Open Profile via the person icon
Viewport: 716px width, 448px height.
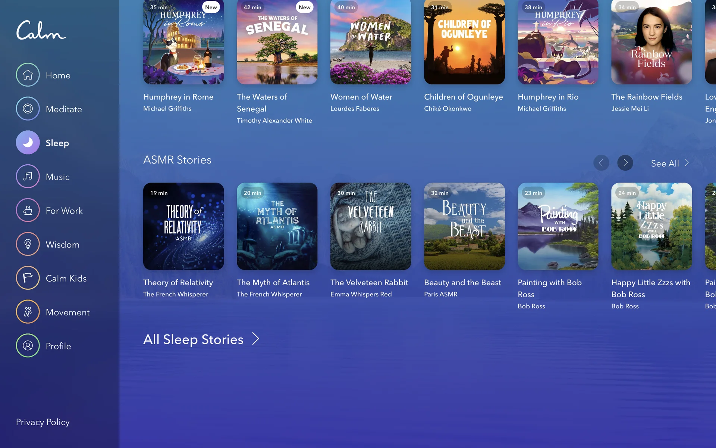(x=28, y=346)
